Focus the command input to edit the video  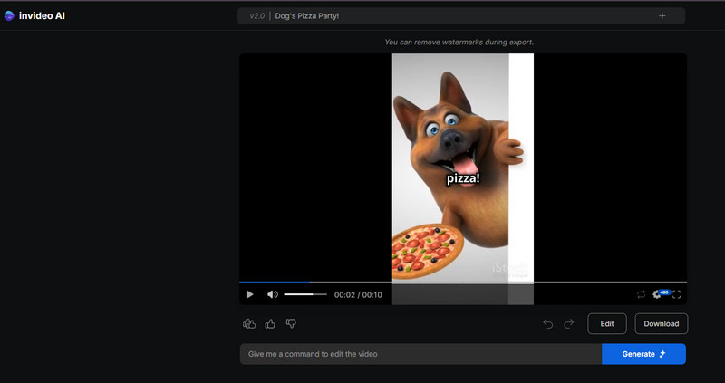(x=420, y=354)
